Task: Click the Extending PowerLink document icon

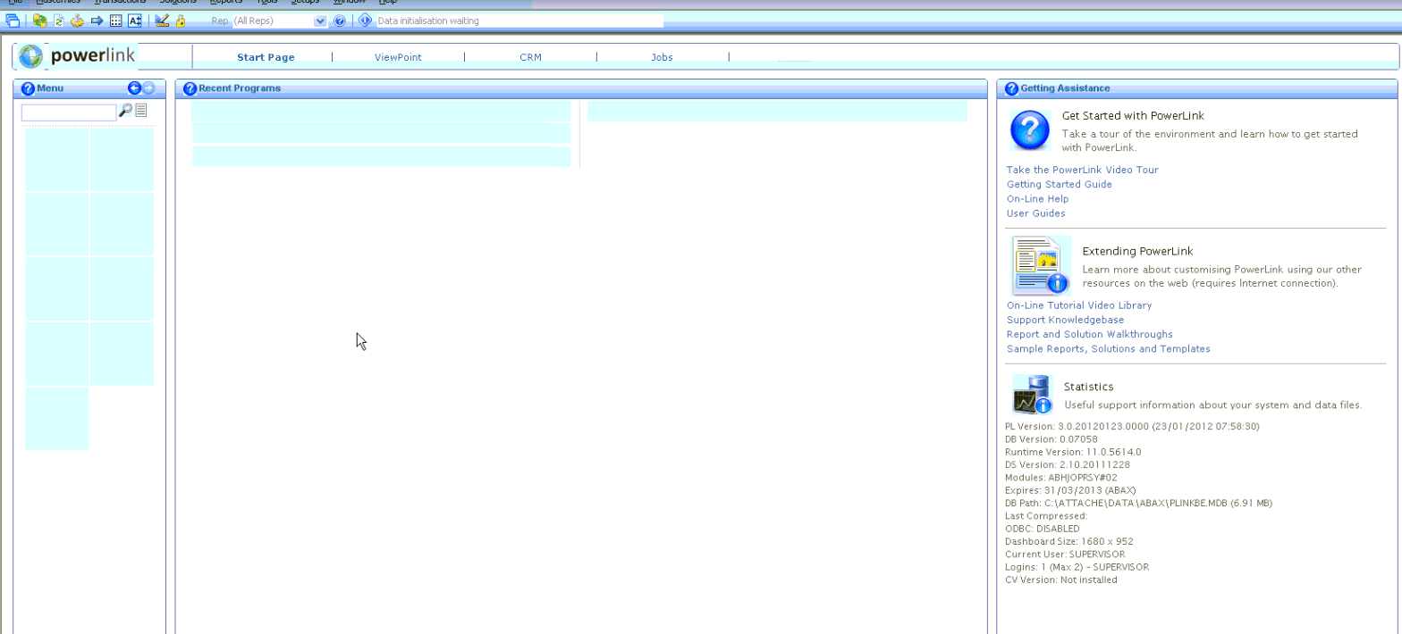Action: pyautogui.click(x=1040, y=266)
